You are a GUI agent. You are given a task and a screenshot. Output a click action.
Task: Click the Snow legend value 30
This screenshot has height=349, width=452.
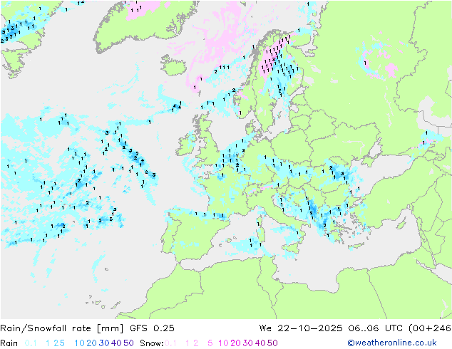pos(248,343)
